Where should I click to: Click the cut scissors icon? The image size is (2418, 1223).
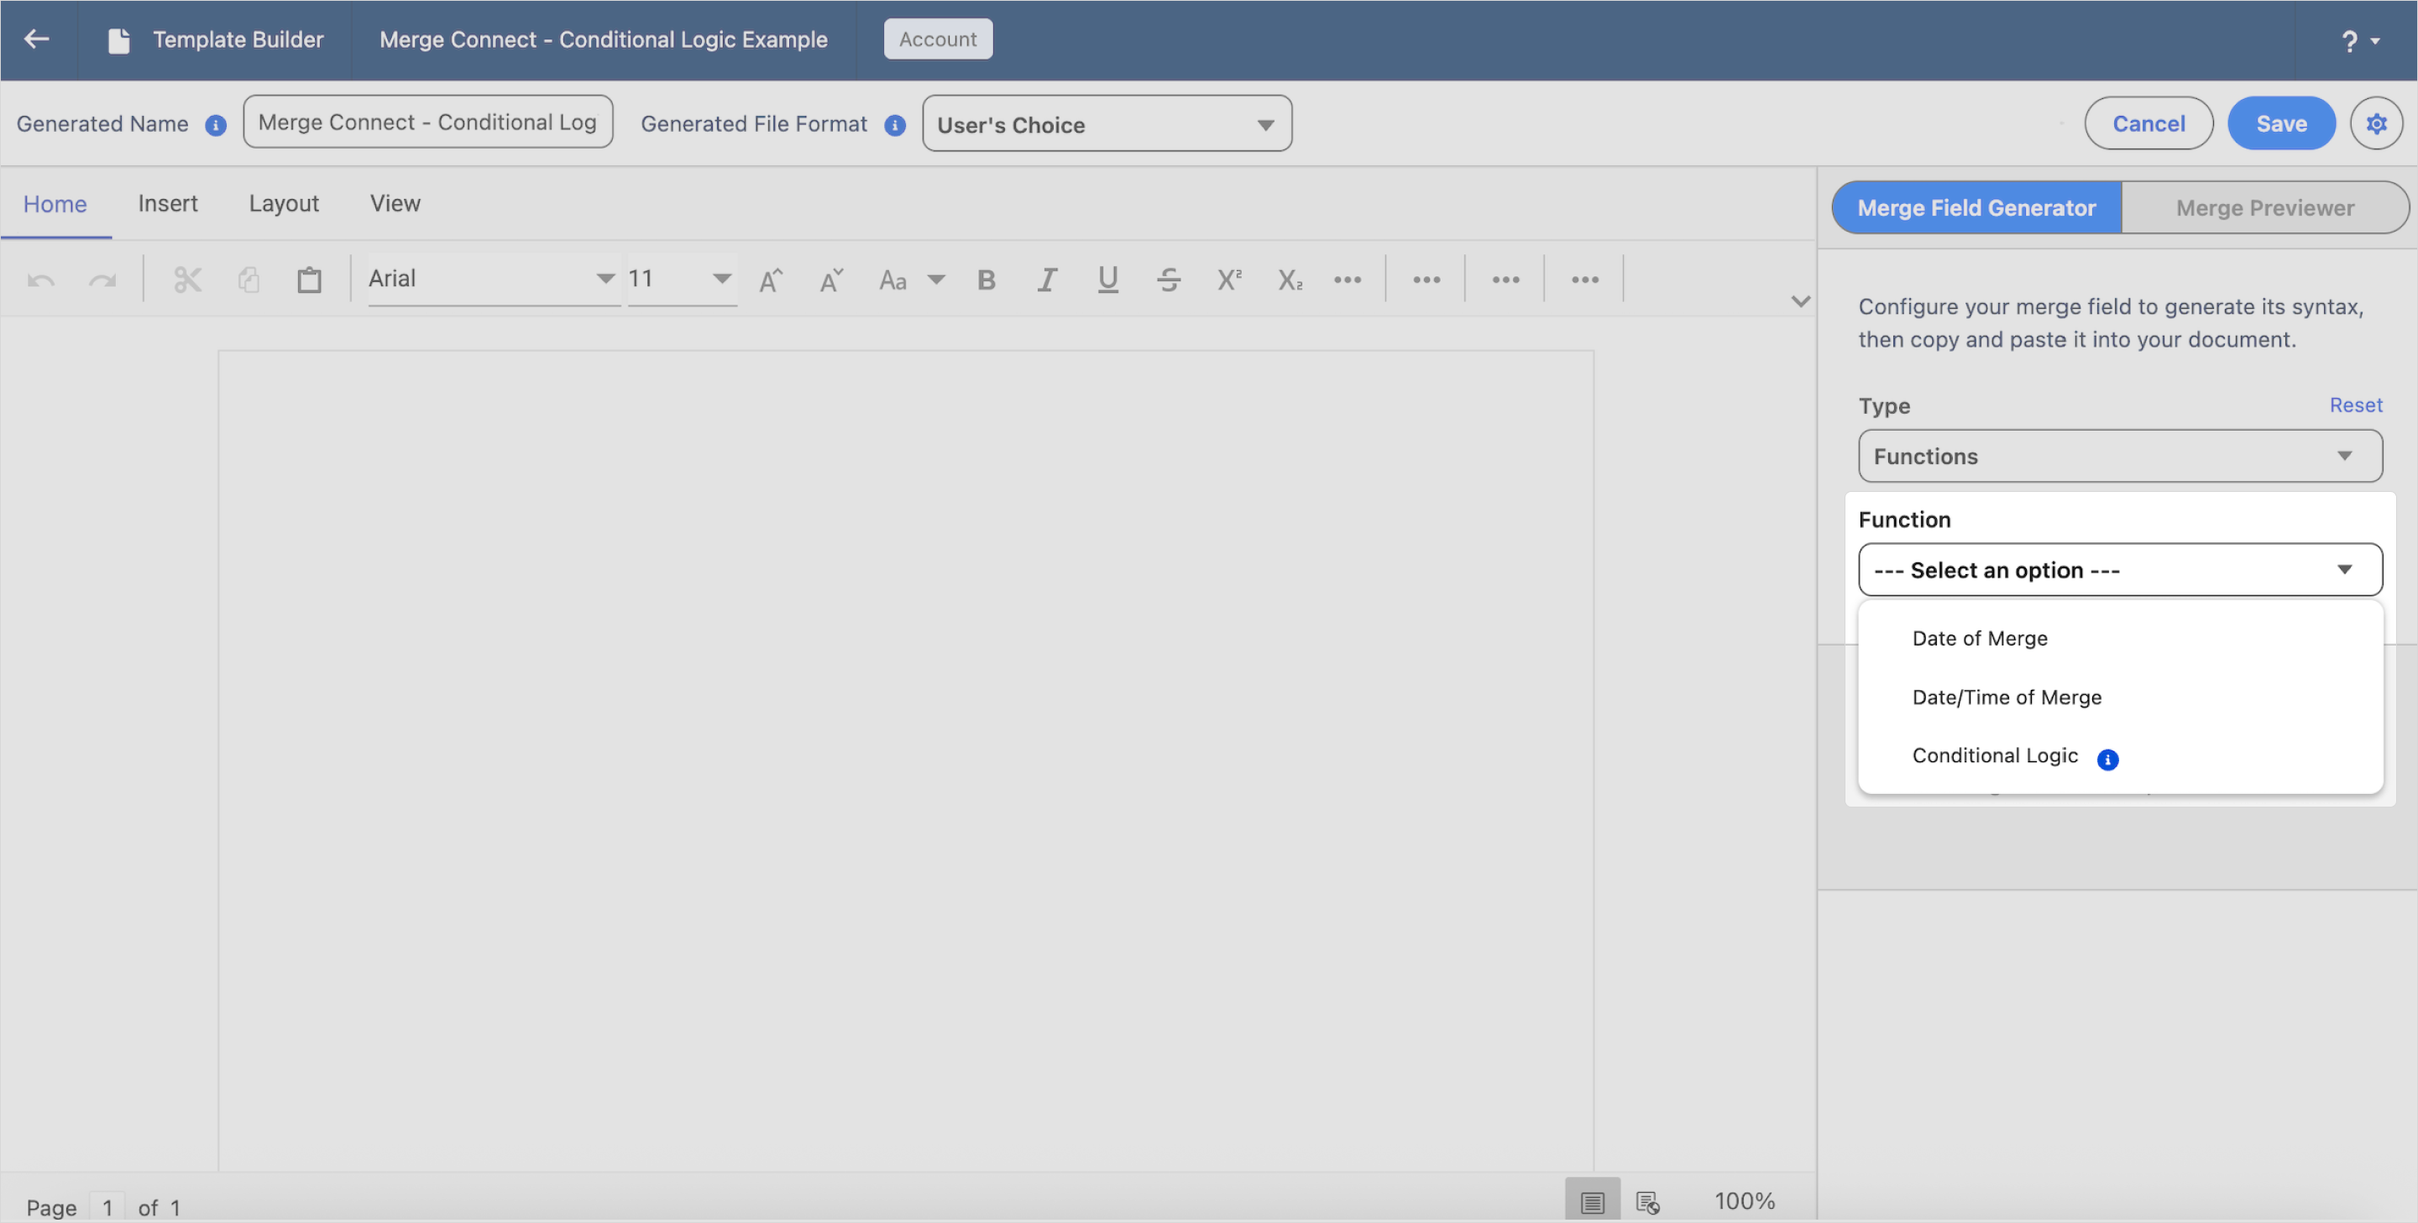(188, 280)
